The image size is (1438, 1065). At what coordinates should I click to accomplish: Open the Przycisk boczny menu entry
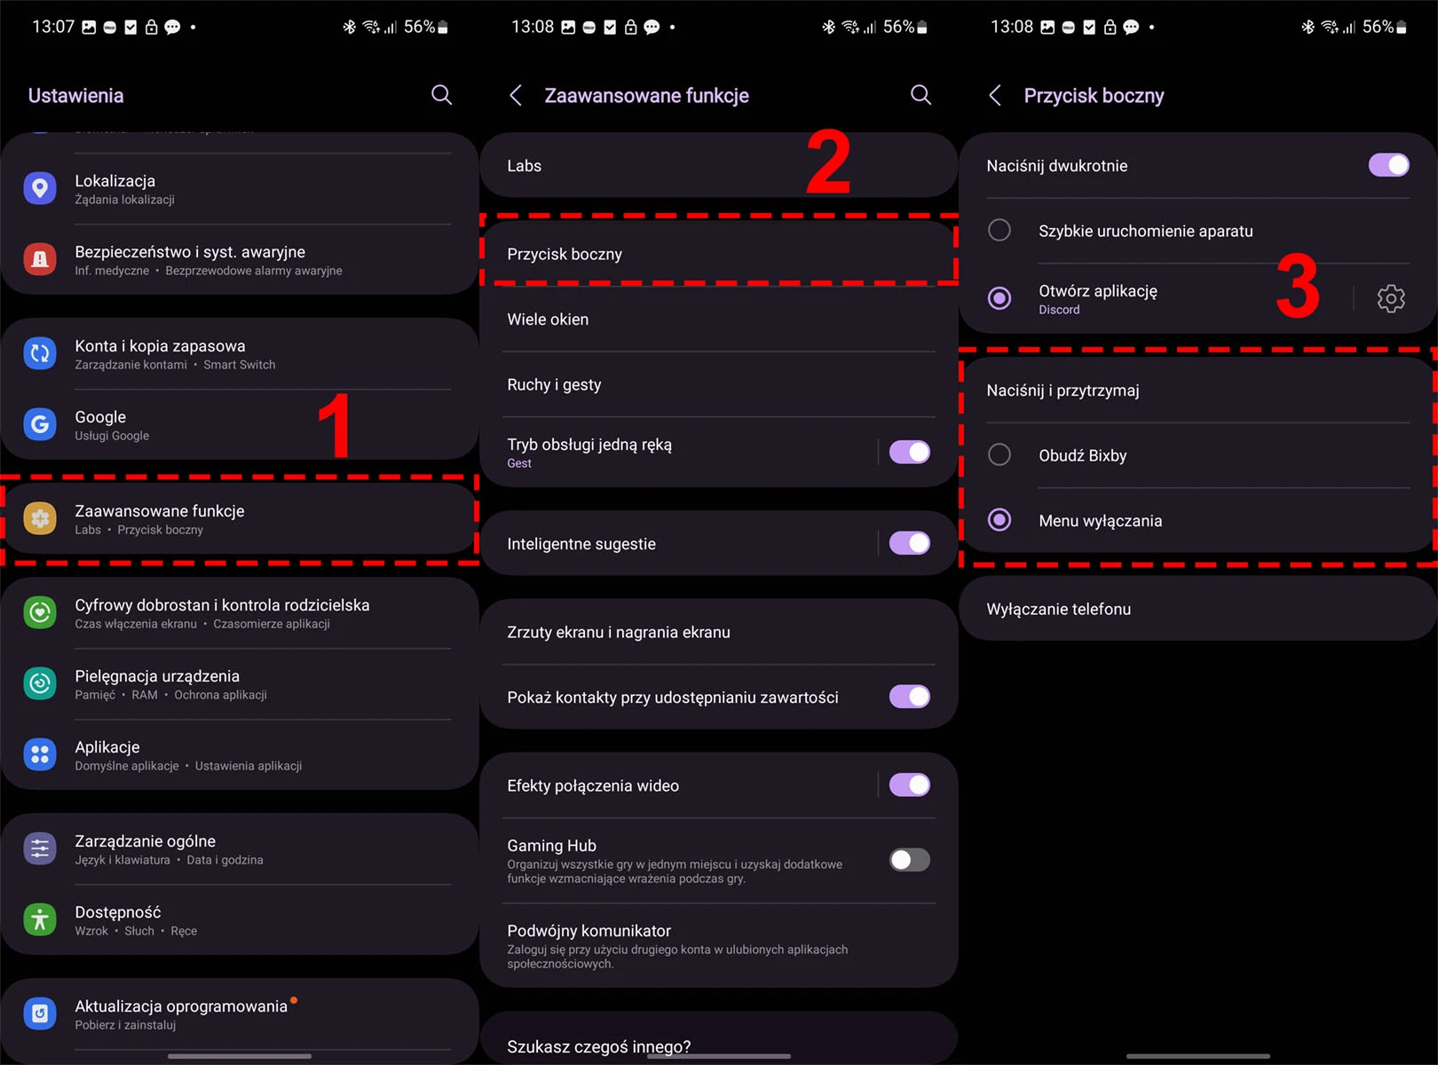(x=719, y=254)
